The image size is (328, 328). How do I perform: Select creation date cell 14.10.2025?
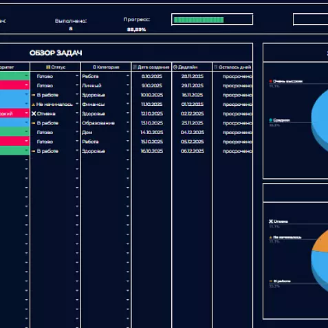[x=152, y=132]
